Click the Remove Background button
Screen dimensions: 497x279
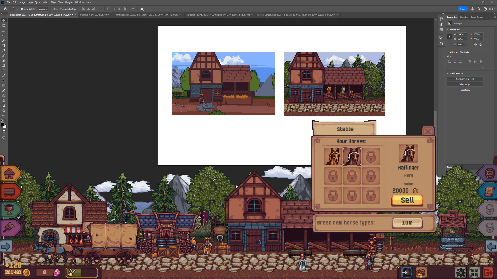tap(465, 79)
